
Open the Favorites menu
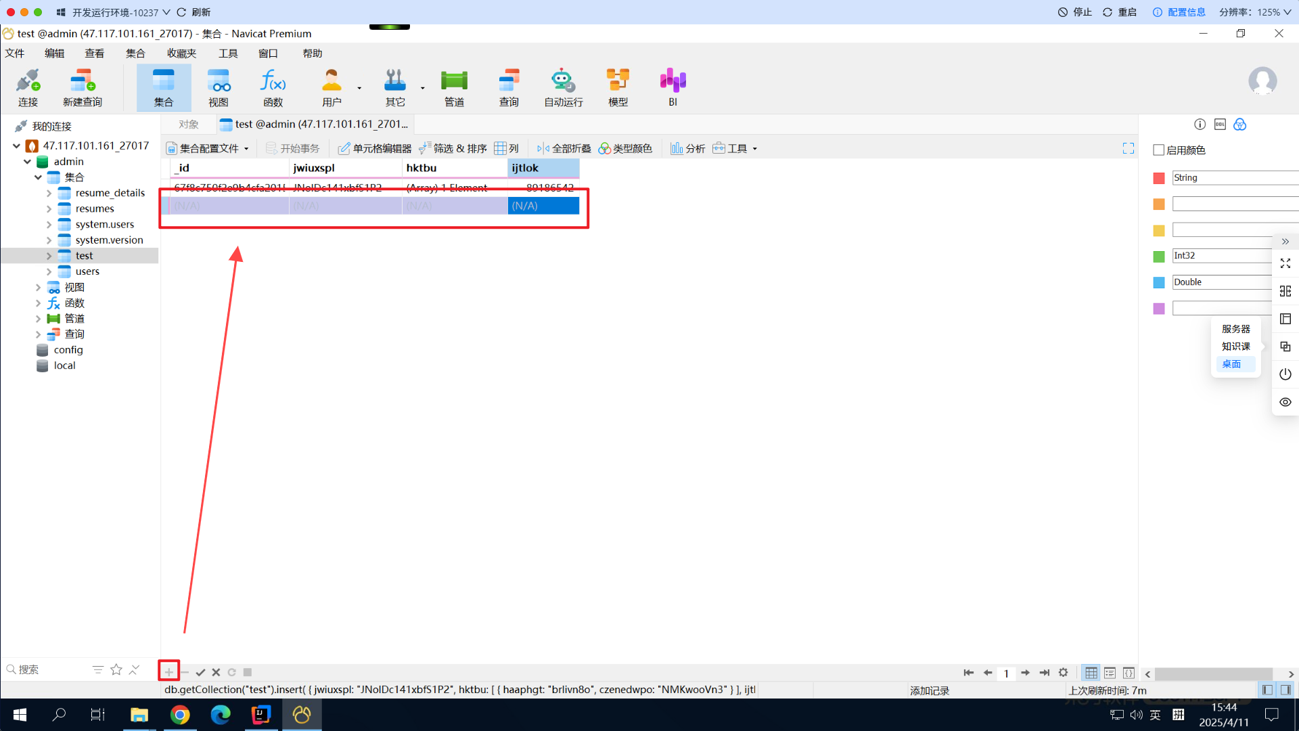(x=181, y=53)
